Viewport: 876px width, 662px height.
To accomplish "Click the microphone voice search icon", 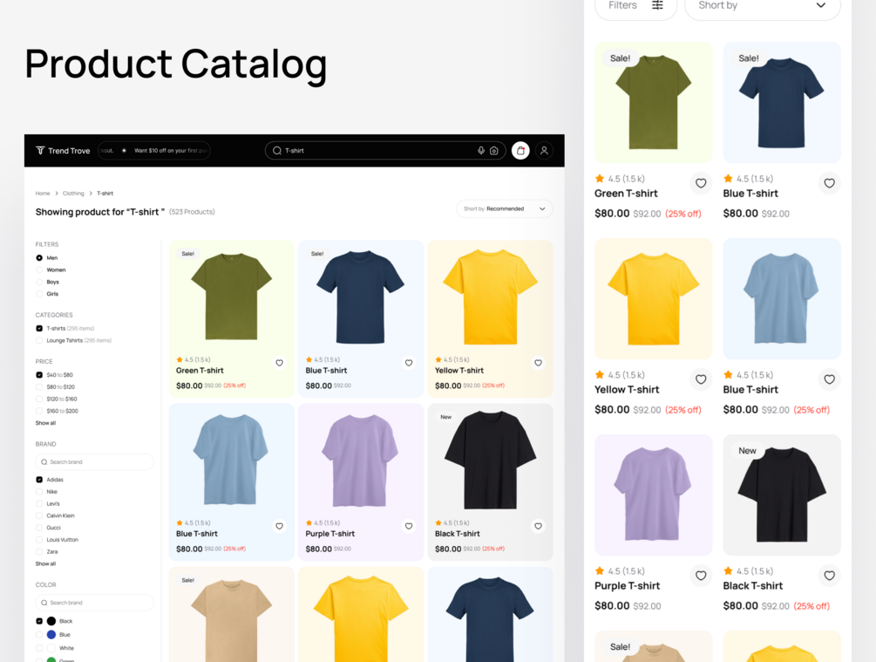I will (481, 150).
